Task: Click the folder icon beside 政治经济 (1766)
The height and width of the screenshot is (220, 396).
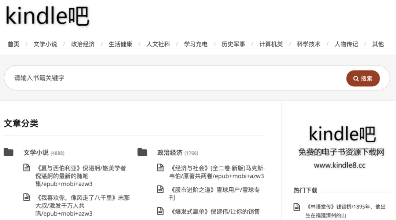Action: (x=142, y=152)
